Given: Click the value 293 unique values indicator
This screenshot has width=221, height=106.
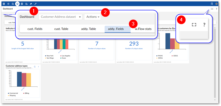Looking at the screenshot, I should (134, 44).
